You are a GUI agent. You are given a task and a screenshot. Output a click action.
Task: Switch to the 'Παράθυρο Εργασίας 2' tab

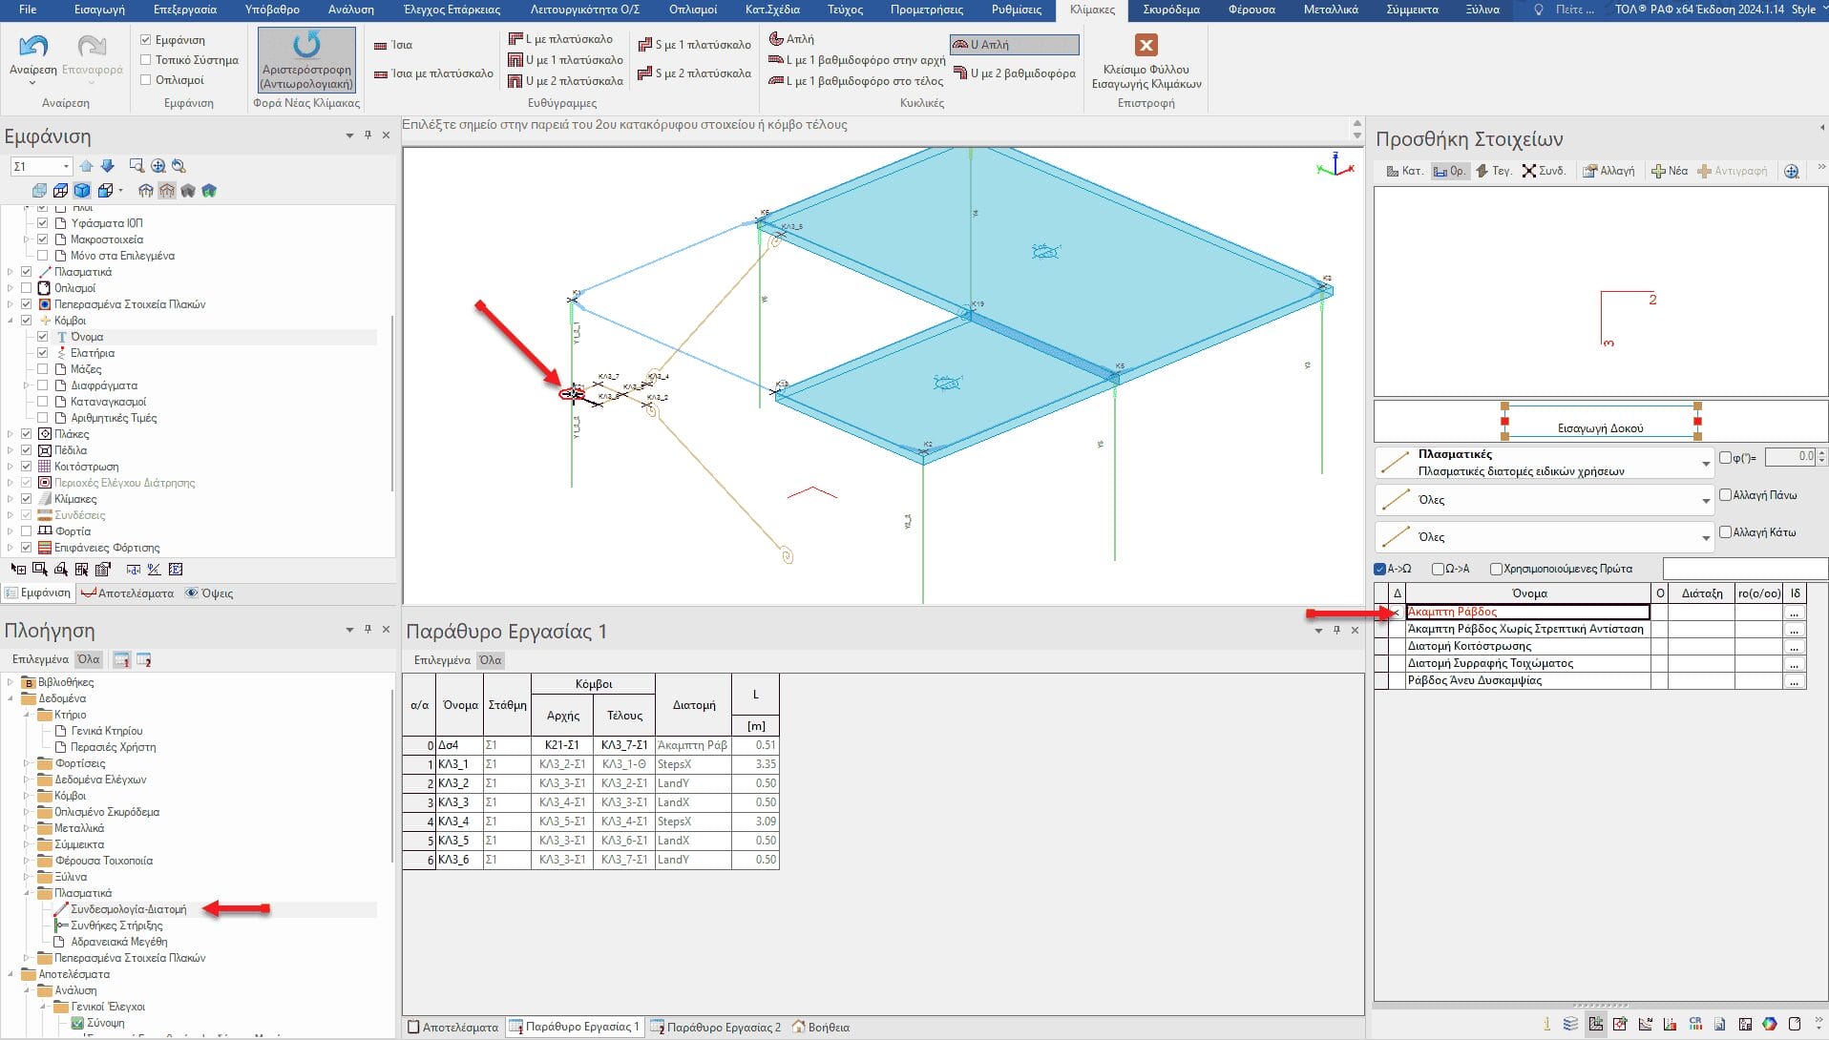pos(715,1028)
